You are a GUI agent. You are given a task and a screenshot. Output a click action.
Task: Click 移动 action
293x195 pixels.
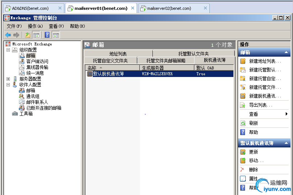[256, 161]
